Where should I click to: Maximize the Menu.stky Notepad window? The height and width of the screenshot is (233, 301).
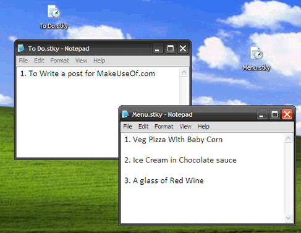tap(274, 114)
